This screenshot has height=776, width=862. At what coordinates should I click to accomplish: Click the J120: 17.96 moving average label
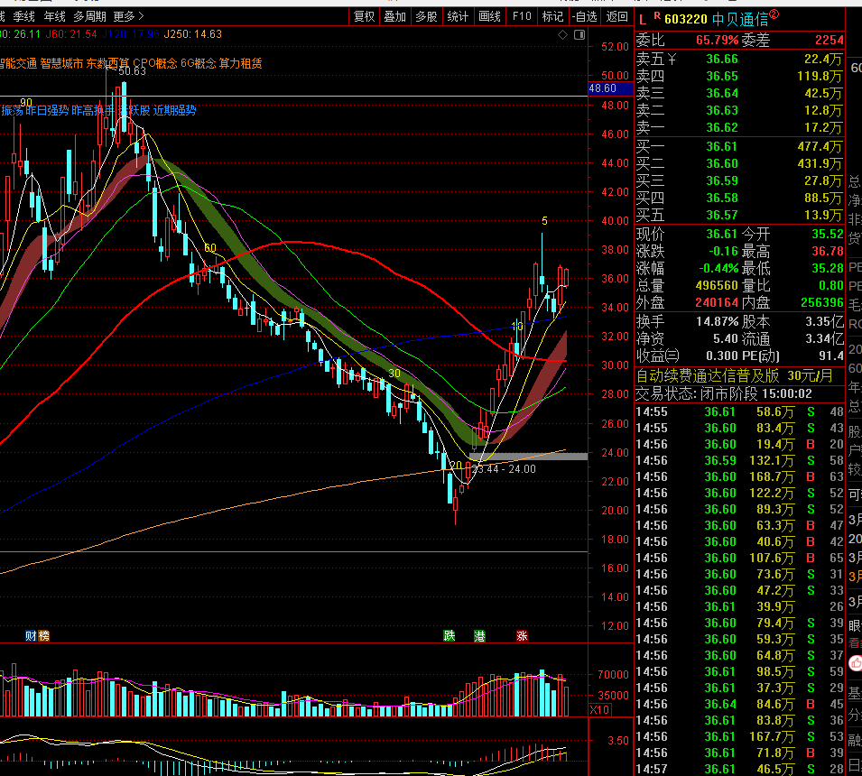pos(131,34)
